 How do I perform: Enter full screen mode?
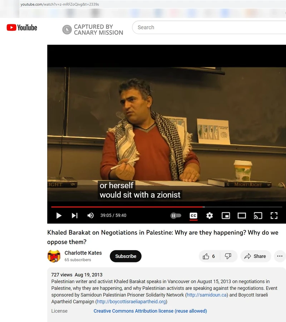pos(274,216)
